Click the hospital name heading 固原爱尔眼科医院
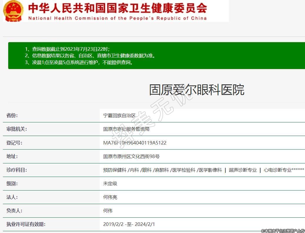 point(196,90)
